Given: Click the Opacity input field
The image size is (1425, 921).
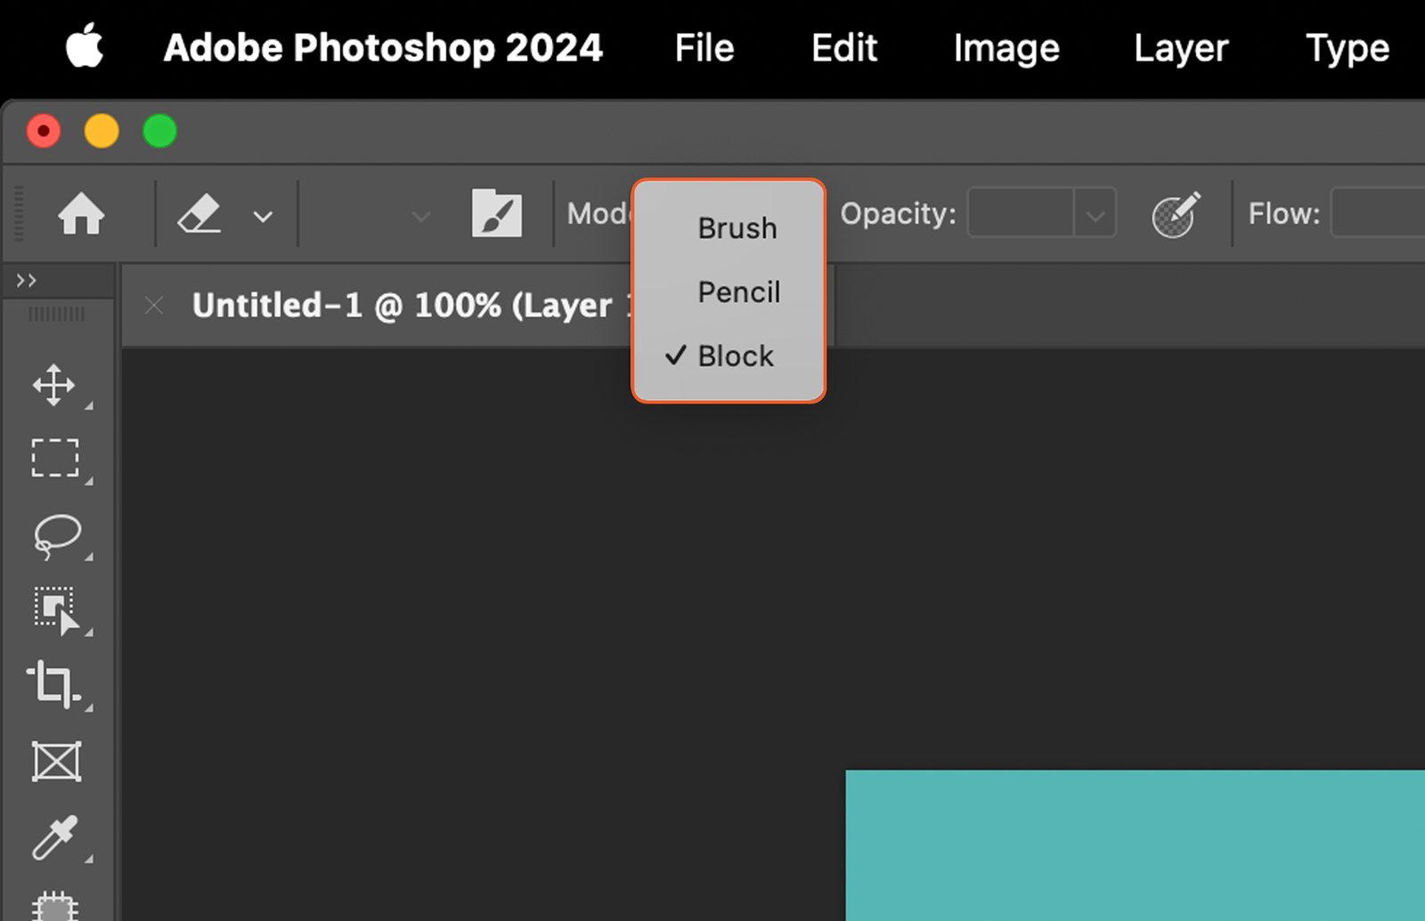Looking at the screenshot, I should (x=1021, y=214).
